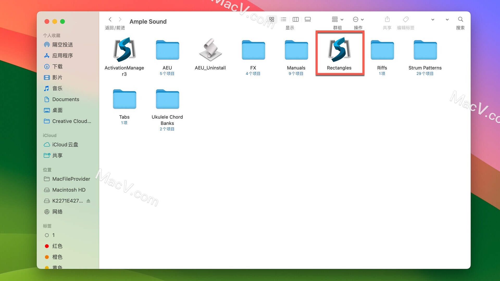Open the toolbar chevron dropdown beside search
Screen dimensions: 500x281
pos(447,20)
